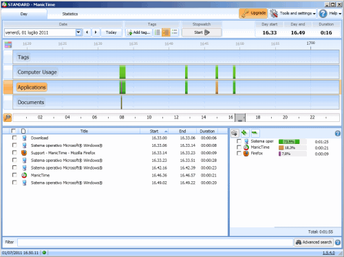Image resolution: width=344 pixels, height=257 pixels.
Task: Click the timeline zoom magnifier icon
Action: tap(8, 118)
